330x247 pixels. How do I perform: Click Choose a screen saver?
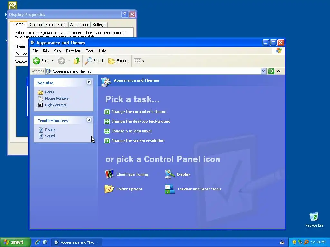(131, 131)
